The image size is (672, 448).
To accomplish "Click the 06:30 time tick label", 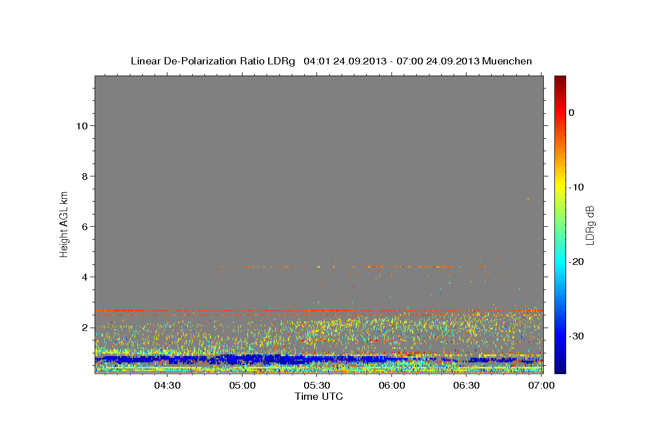I will (466, 385).
